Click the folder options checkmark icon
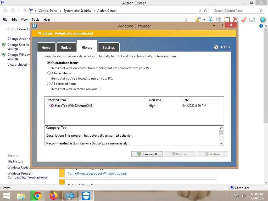This screenshot has width=268, height=201. (x=198, y=19)
